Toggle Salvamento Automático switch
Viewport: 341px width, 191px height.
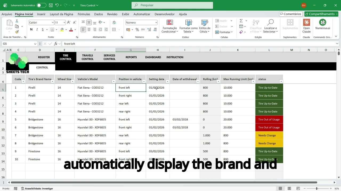(x=41, y=5)
